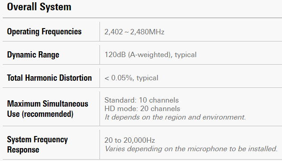Click the word System in the heading
The width and height of the screenshot is (282, 161).
(55, 7)
